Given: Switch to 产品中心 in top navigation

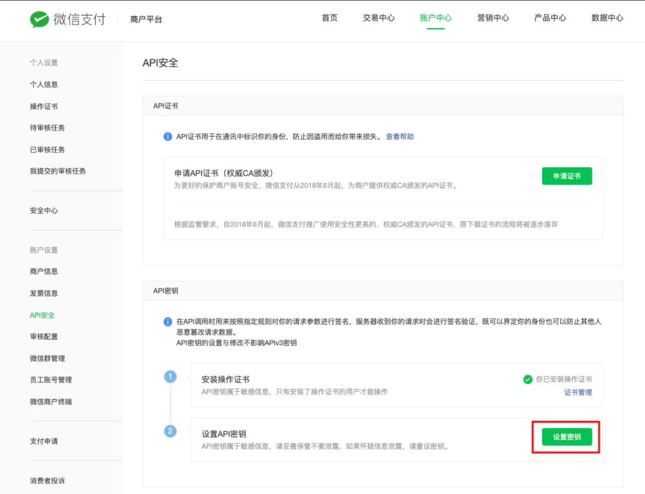Looking at the screenshot, I should pos(550,18).
